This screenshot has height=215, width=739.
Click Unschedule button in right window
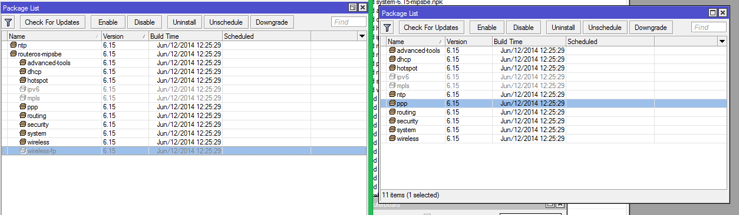605,28
